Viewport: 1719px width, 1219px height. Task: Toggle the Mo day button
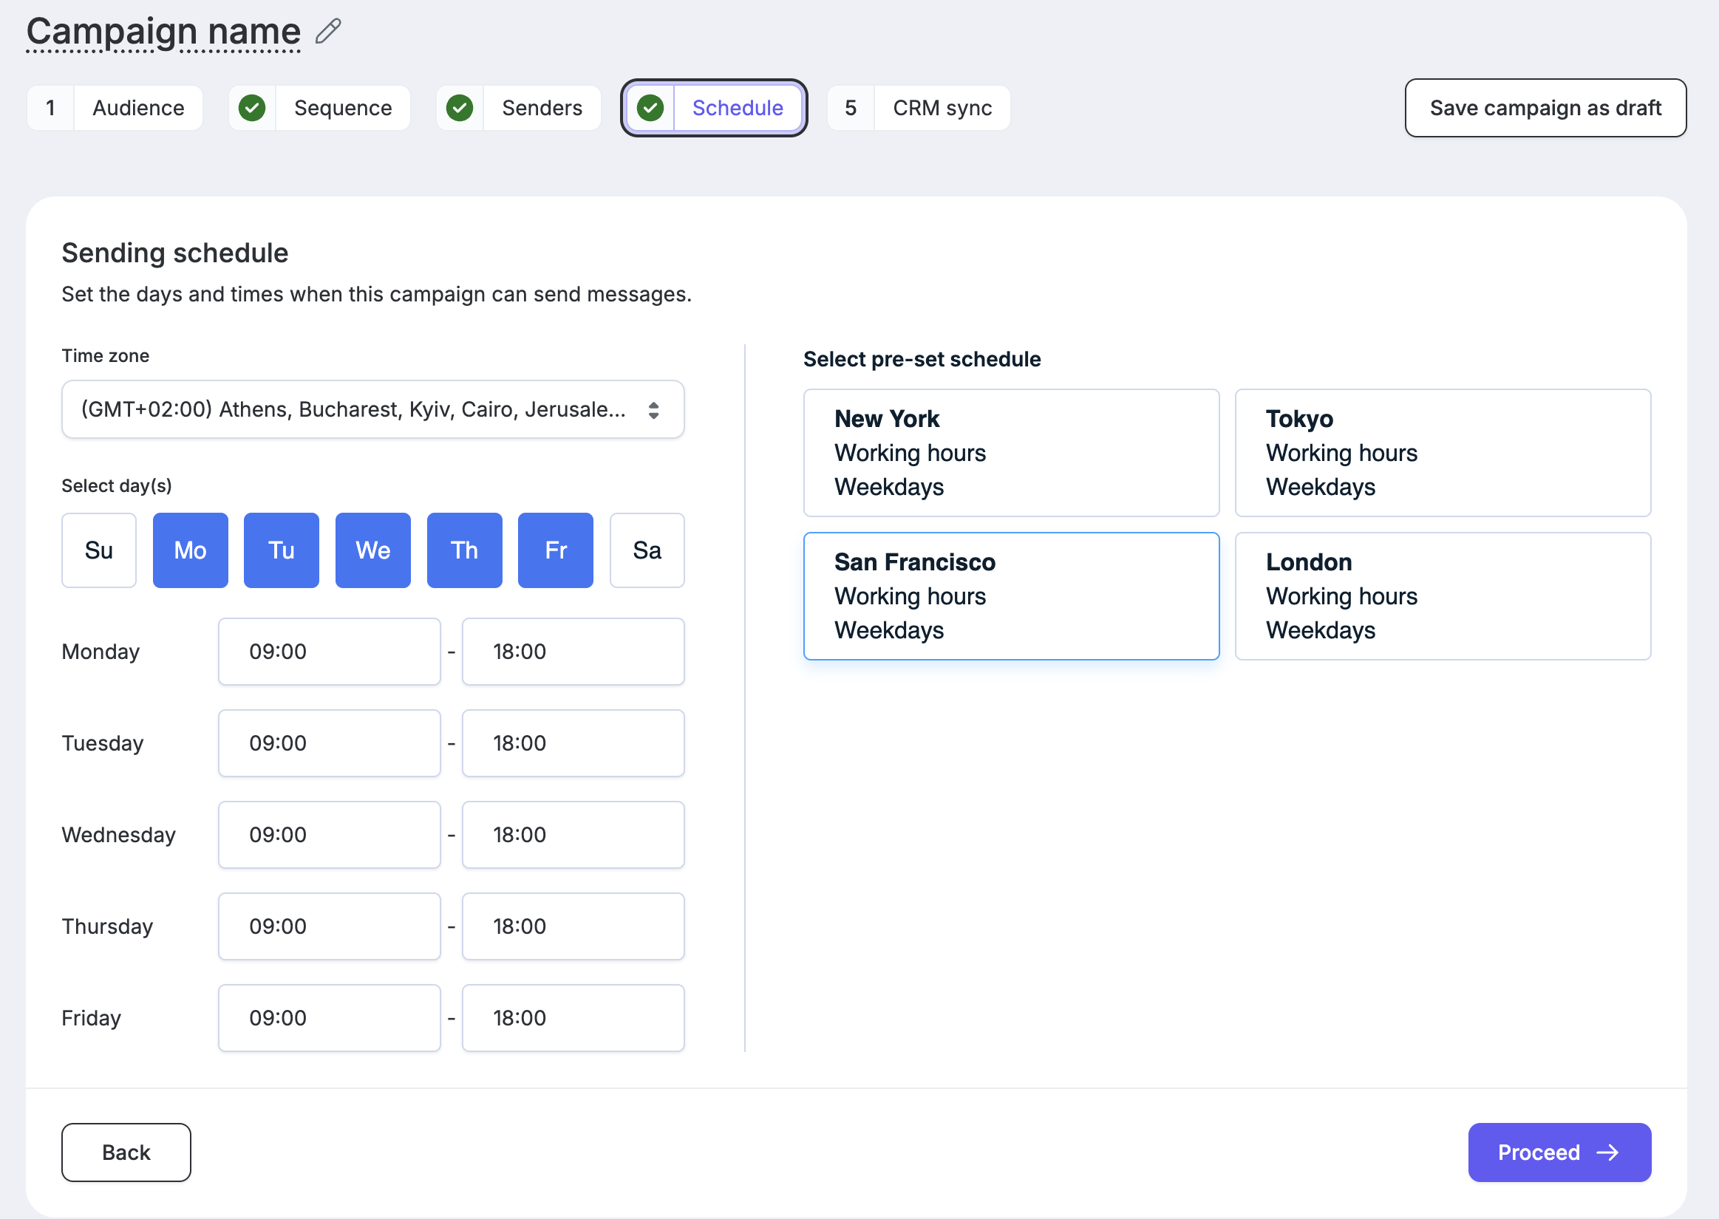pos(191,550)
